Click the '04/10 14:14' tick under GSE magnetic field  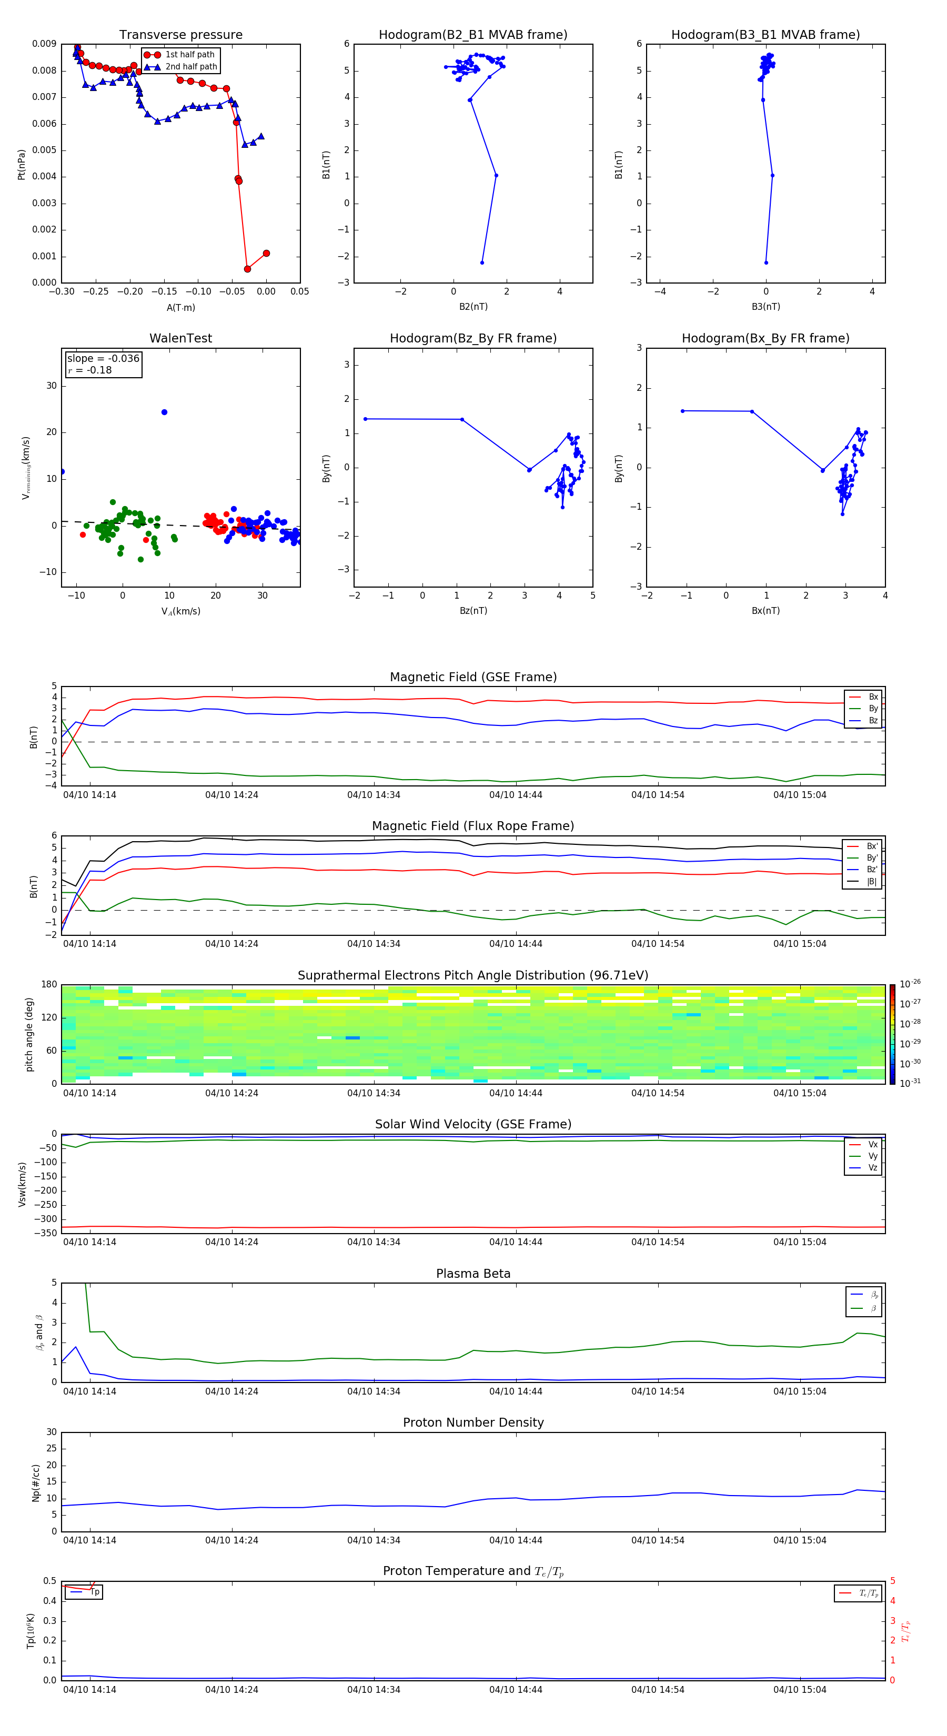pyautogui.click(x=89, y=795)
